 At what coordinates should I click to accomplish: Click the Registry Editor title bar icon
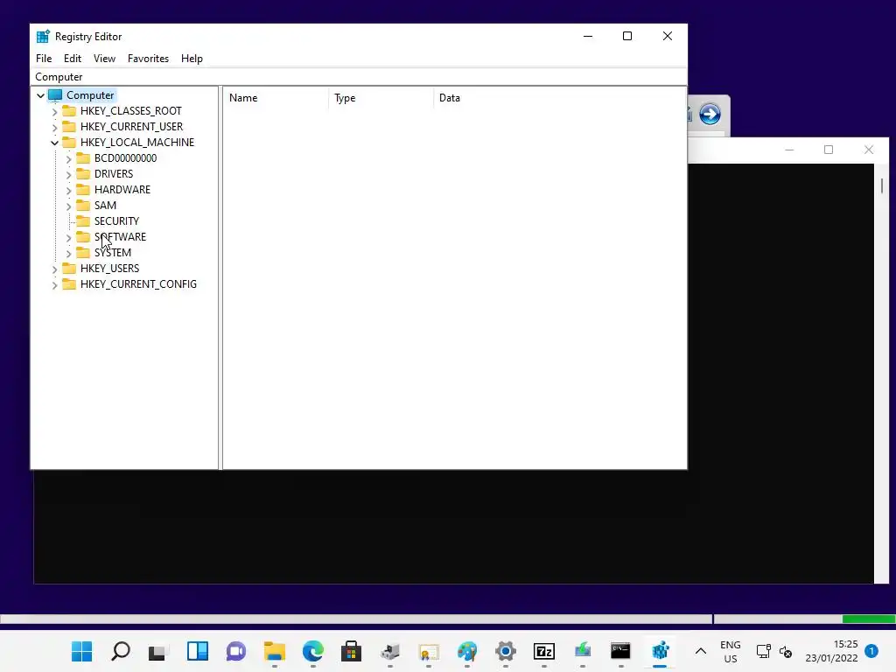(x=43, y=37)
